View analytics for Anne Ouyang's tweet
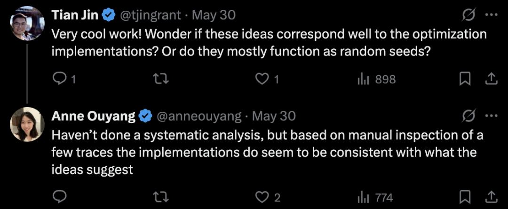The image size is (508, 209). click(x=363, y=197)
